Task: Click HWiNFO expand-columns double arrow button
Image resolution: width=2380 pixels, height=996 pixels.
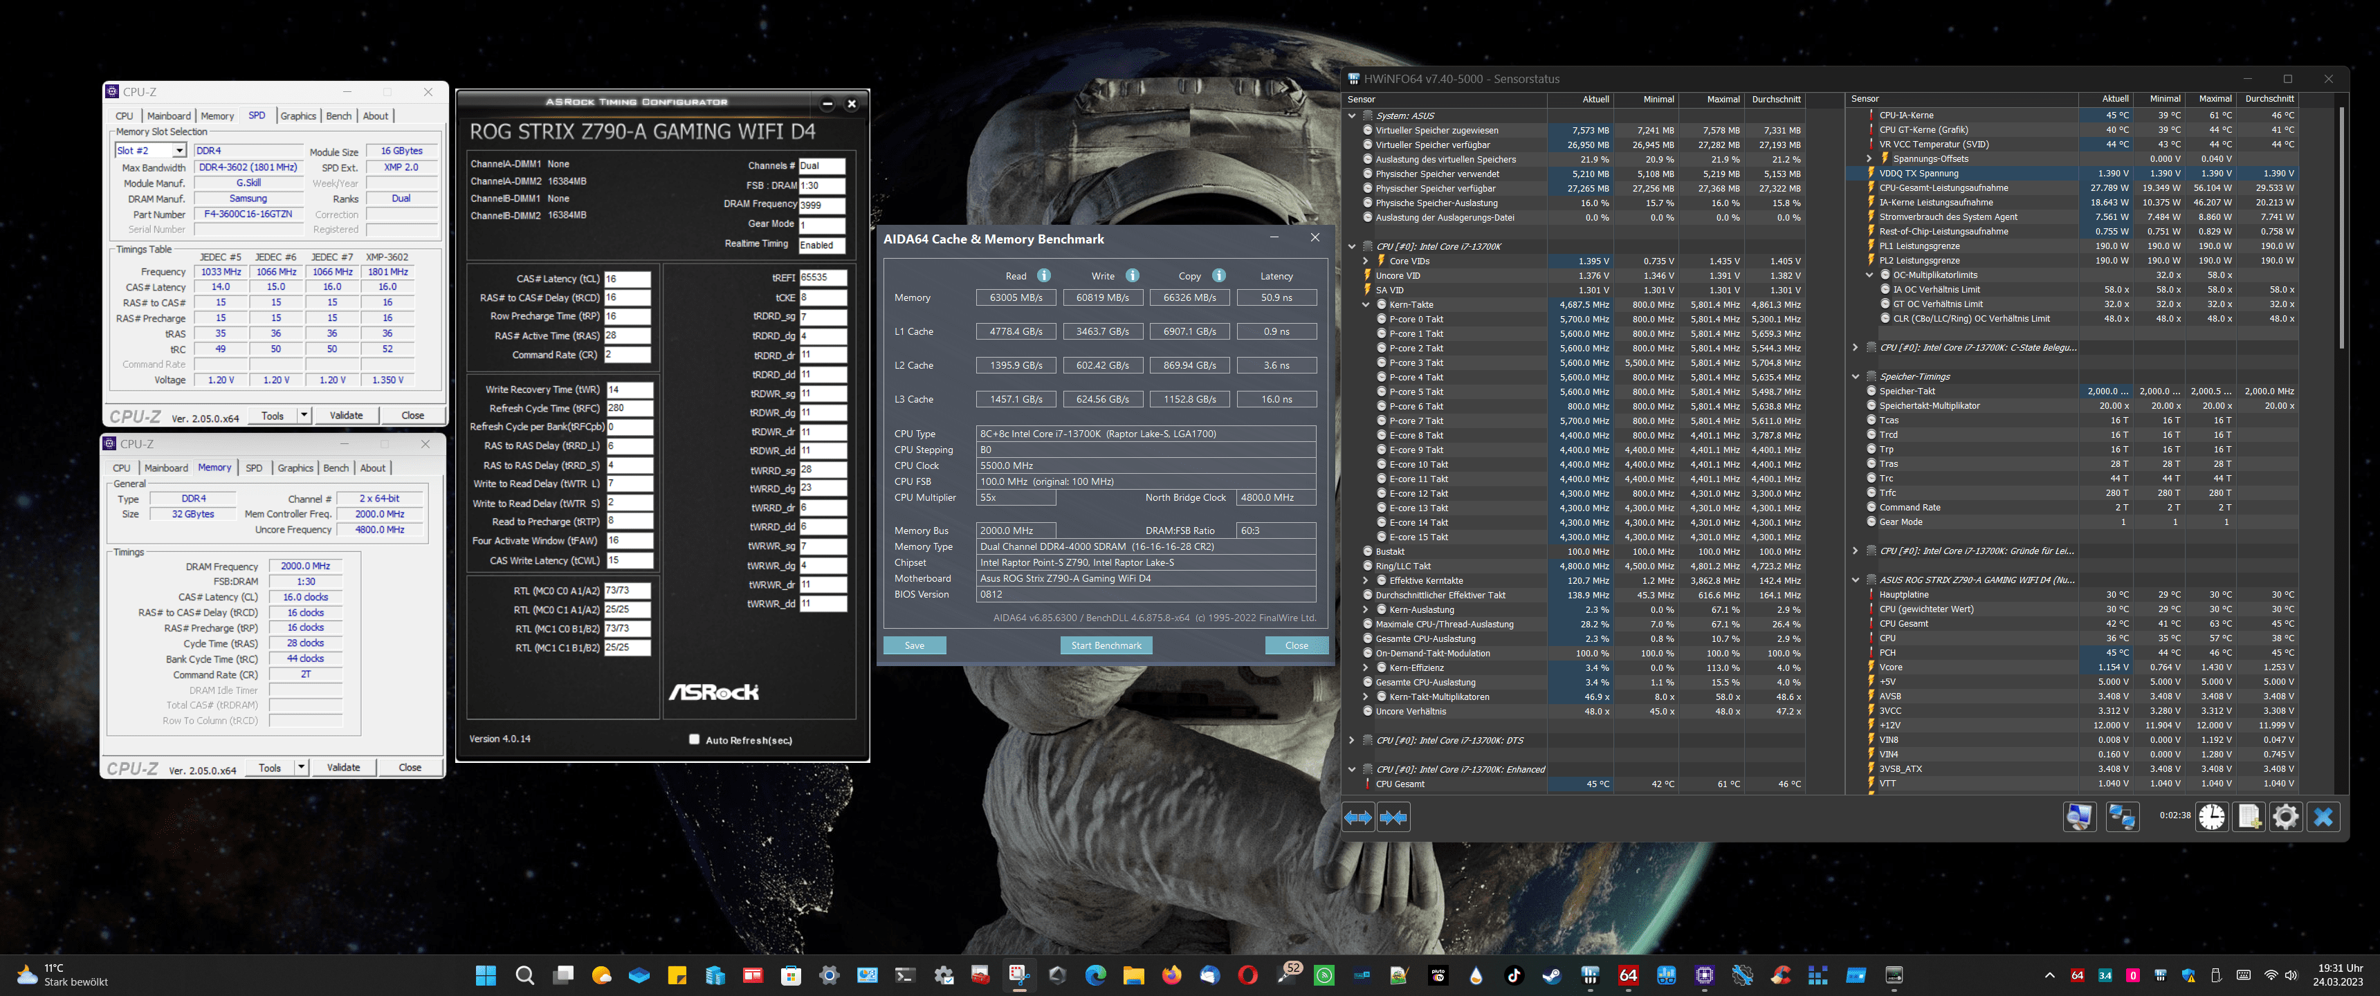Action: tap(1358, 818)
